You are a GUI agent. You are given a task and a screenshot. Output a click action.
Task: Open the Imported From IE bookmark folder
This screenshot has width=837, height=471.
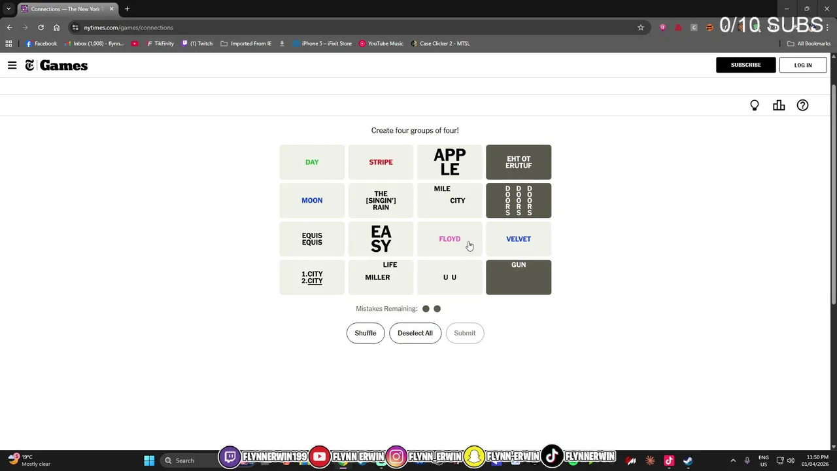[246, 44]
